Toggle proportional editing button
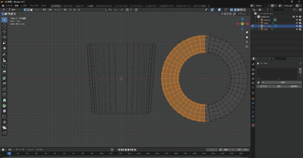The width and height of the screenshot is (303, 158). coord(136,10)
